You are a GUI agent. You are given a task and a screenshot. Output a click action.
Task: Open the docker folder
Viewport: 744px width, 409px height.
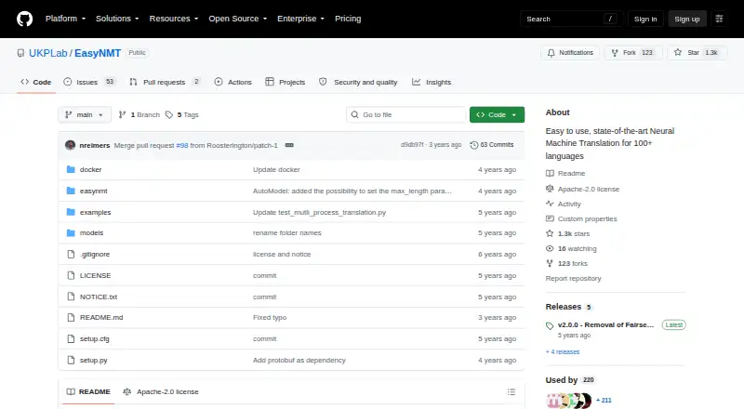click(x=90, y=169)
